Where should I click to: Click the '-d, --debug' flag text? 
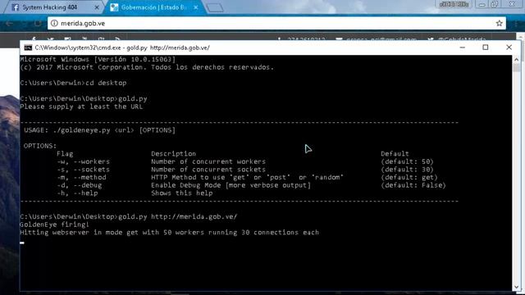point(80,185)
